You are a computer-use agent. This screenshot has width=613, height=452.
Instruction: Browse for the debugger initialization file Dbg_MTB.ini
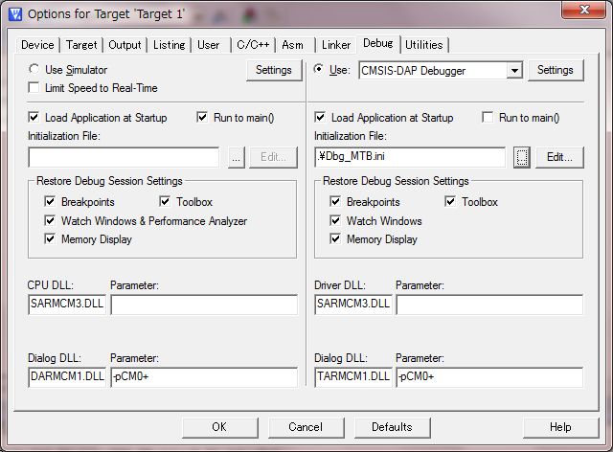[521, 157]
